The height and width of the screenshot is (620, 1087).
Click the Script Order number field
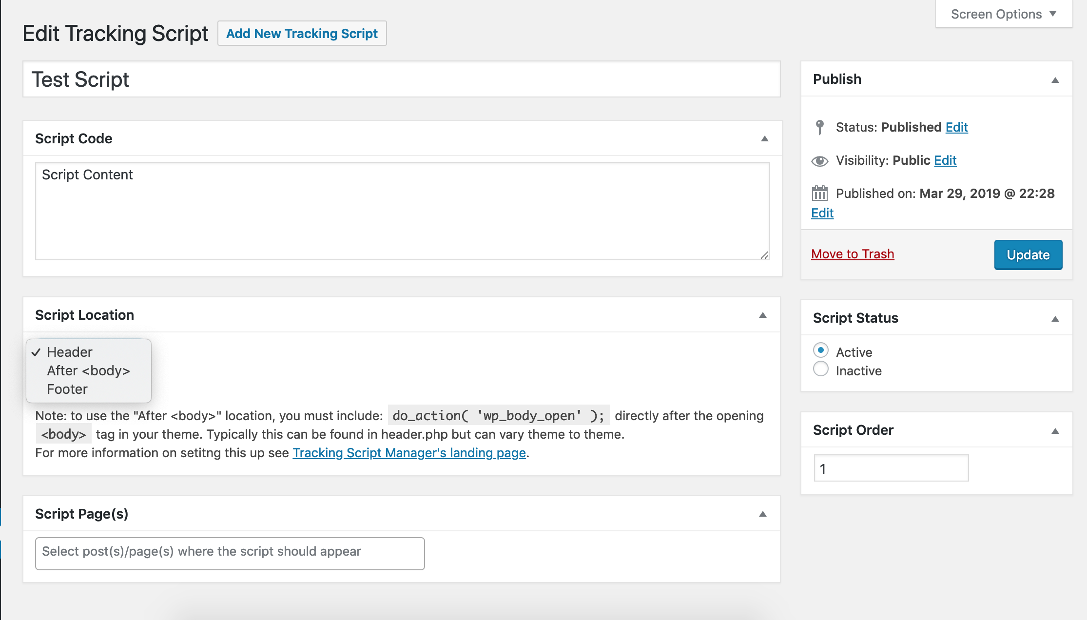[891, 468]
